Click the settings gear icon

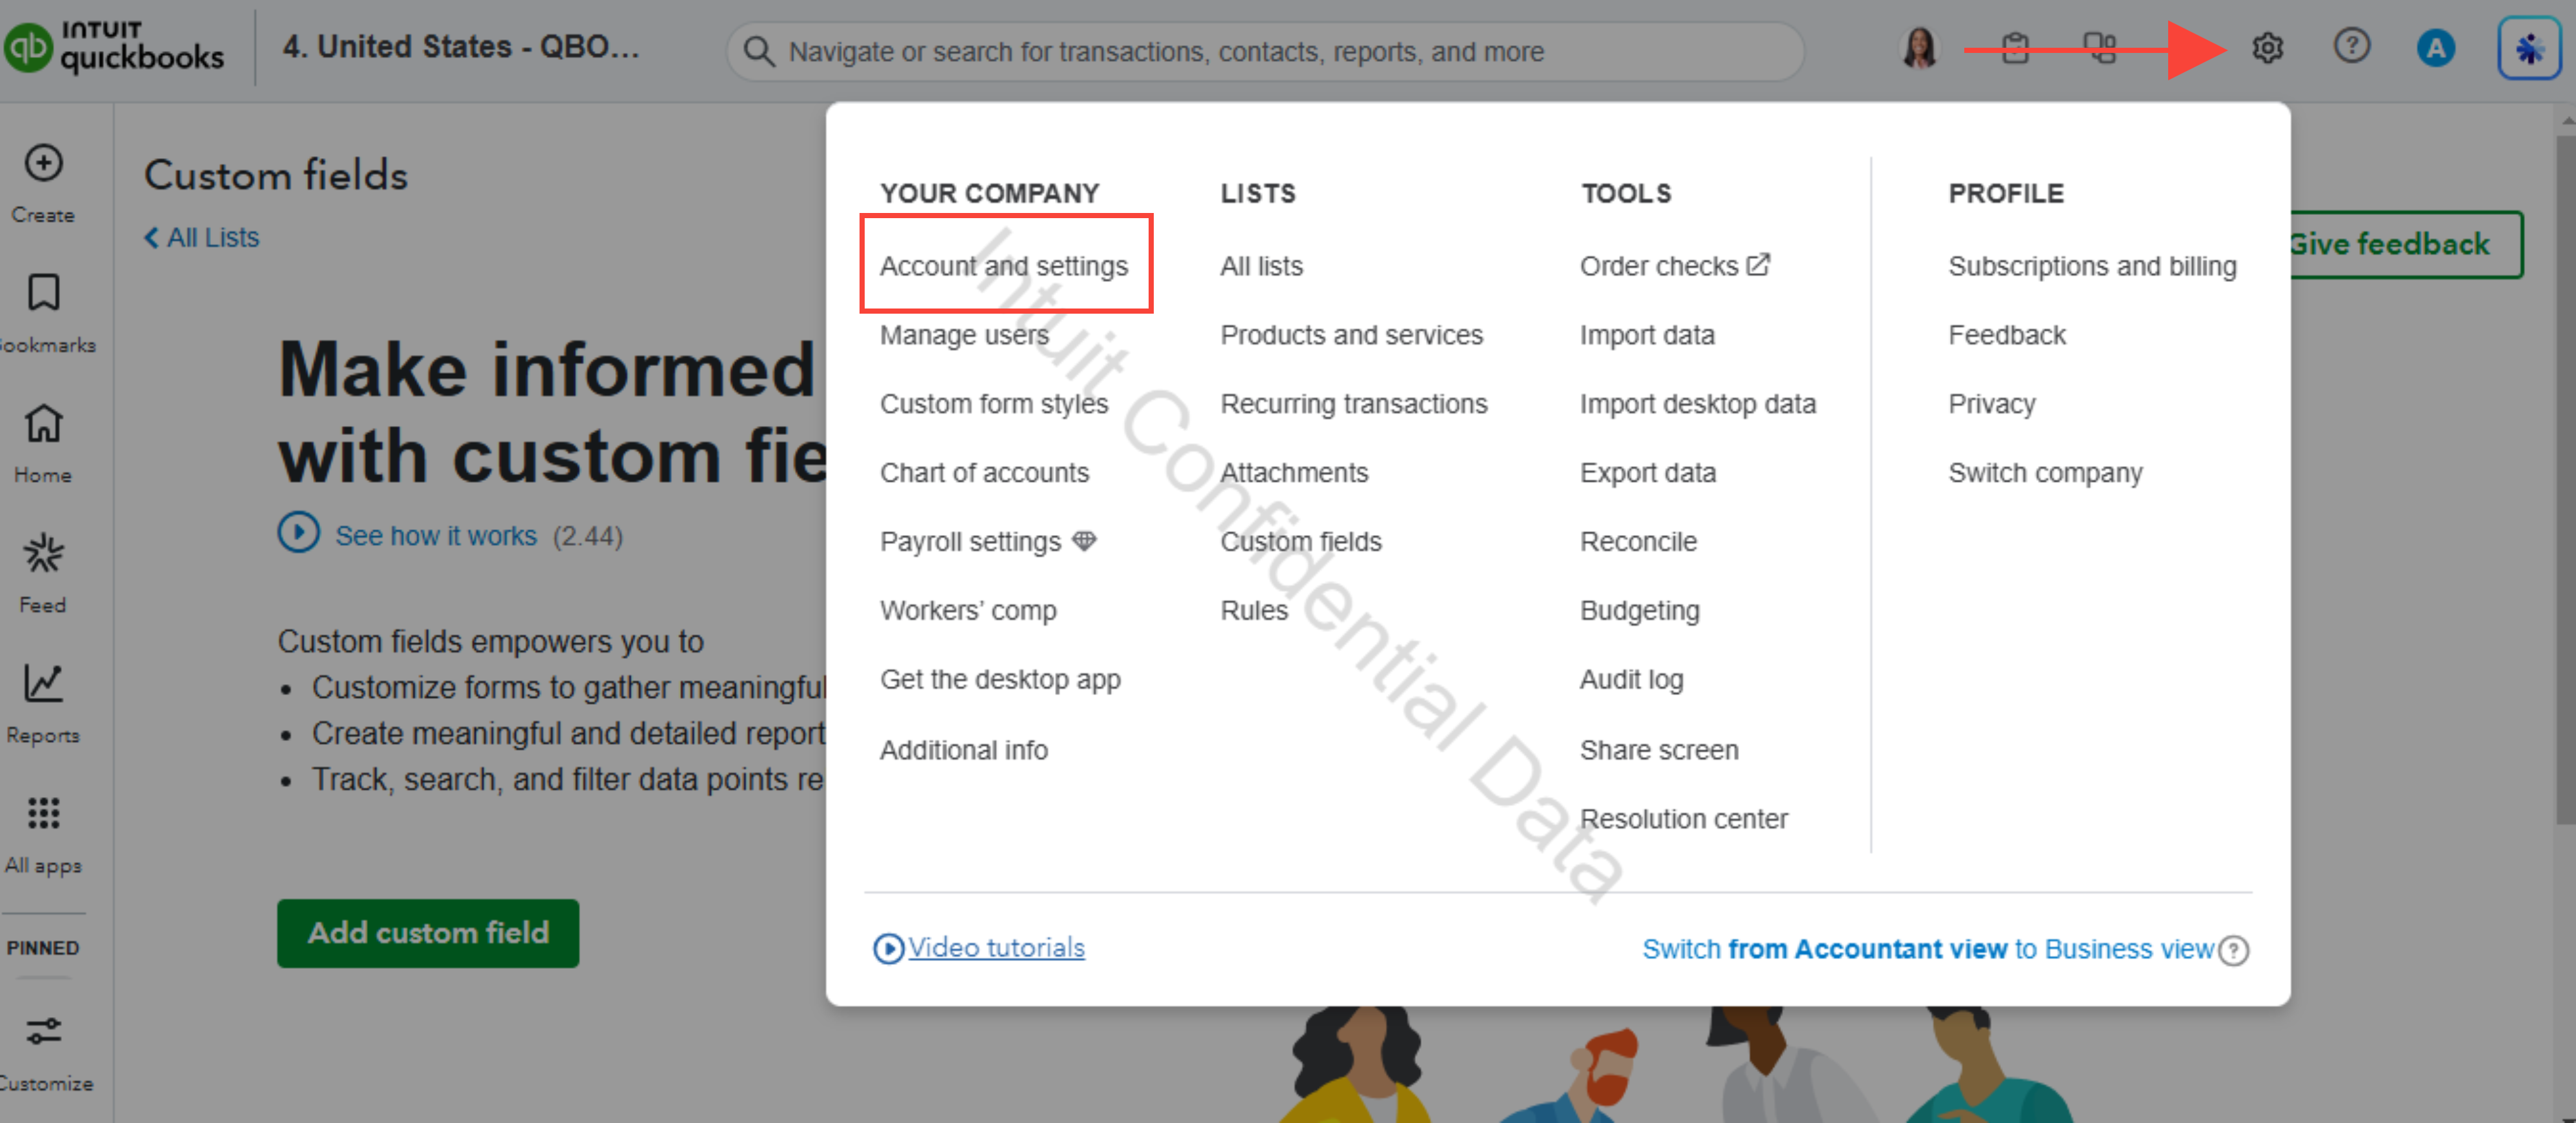tap(2267, 47)
